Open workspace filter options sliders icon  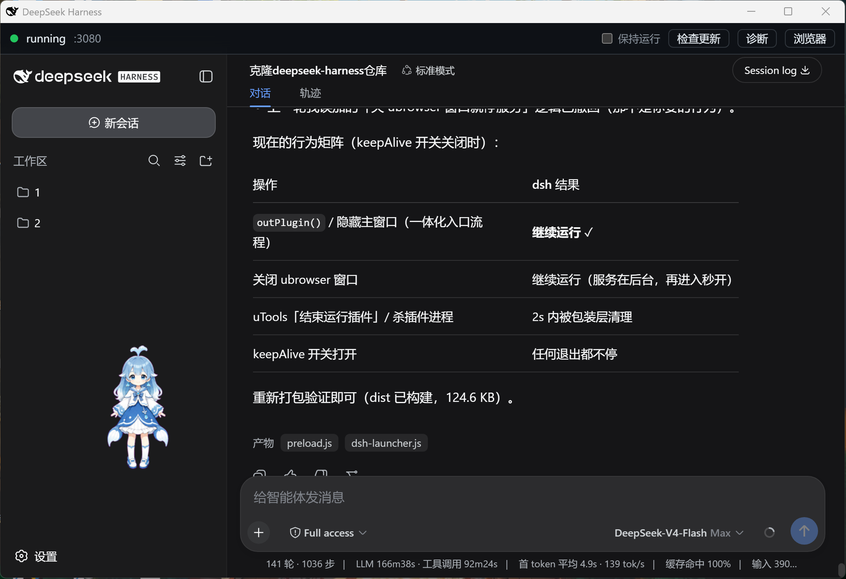point(180,161)
